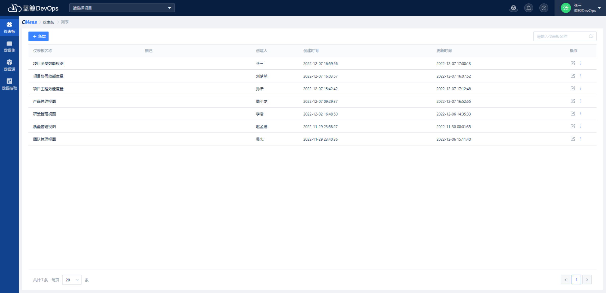Open the 仪表板 dashboard sidebar icon

9,27
